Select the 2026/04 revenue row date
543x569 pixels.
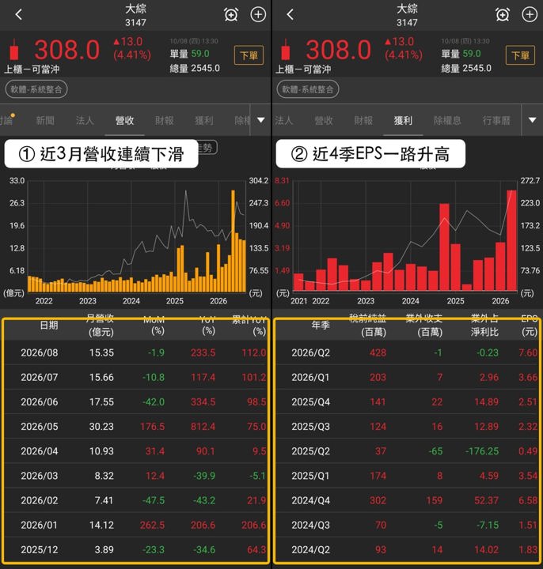point(40,451)
